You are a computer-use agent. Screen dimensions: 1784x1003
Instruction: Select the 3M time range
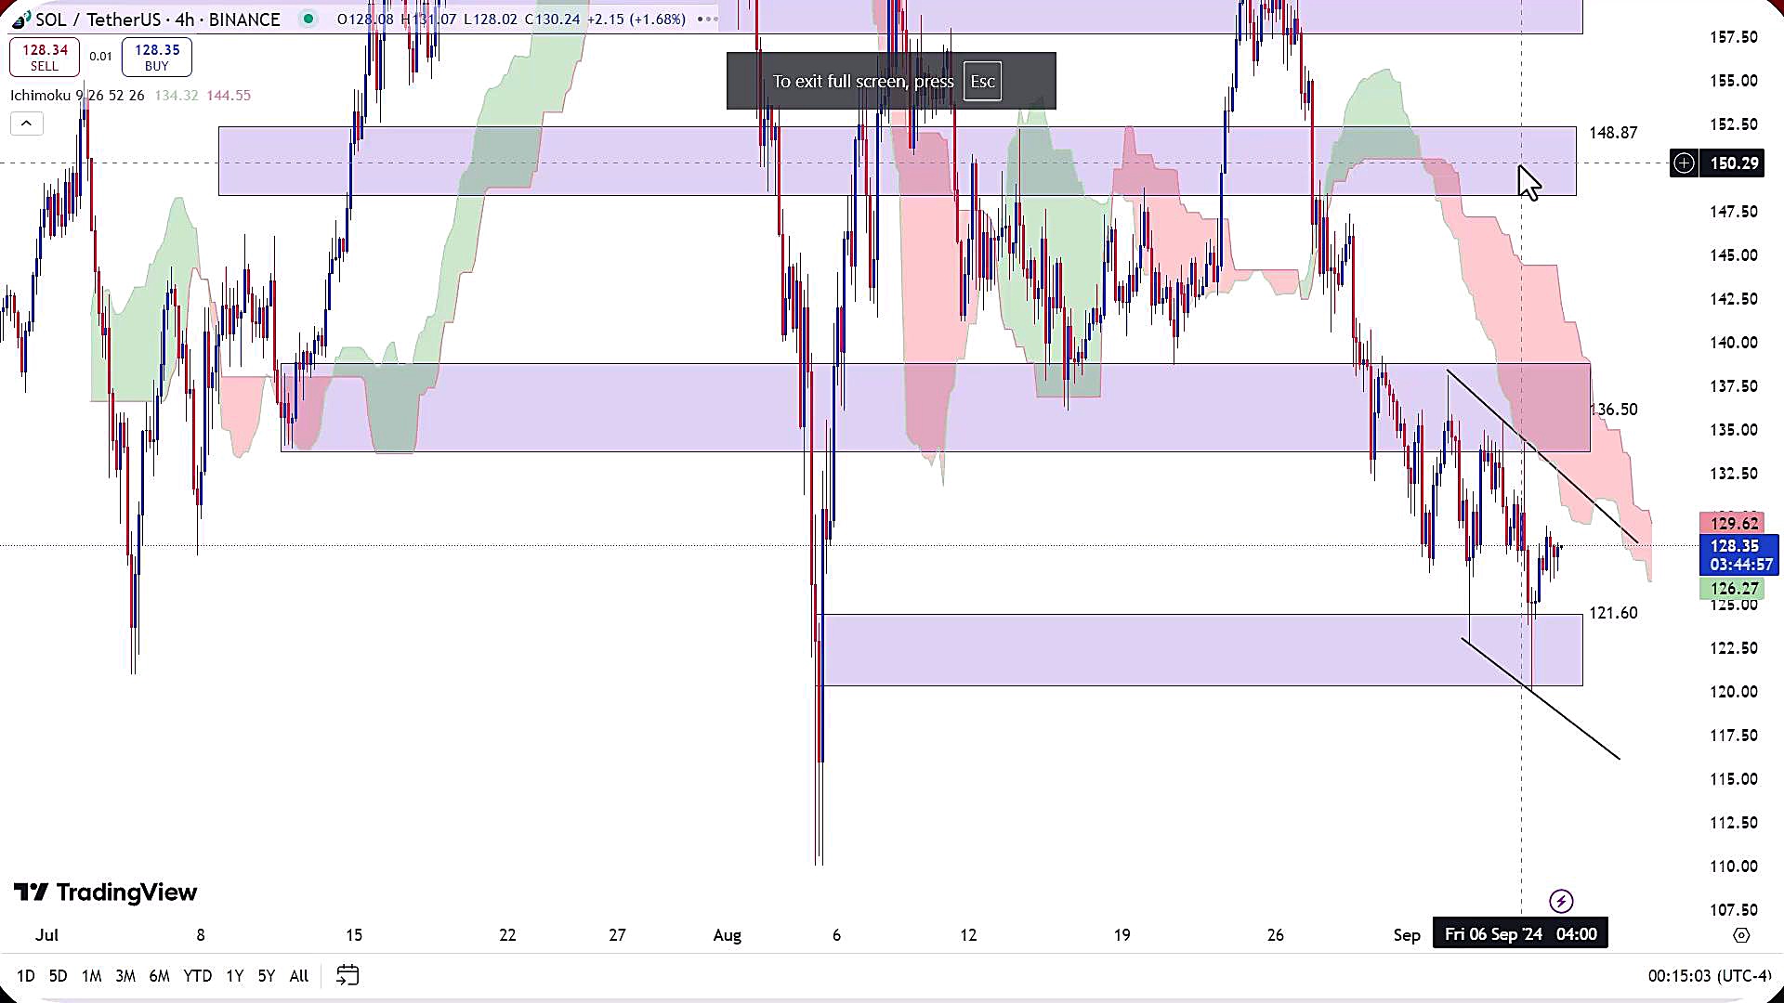pos(125,976)
